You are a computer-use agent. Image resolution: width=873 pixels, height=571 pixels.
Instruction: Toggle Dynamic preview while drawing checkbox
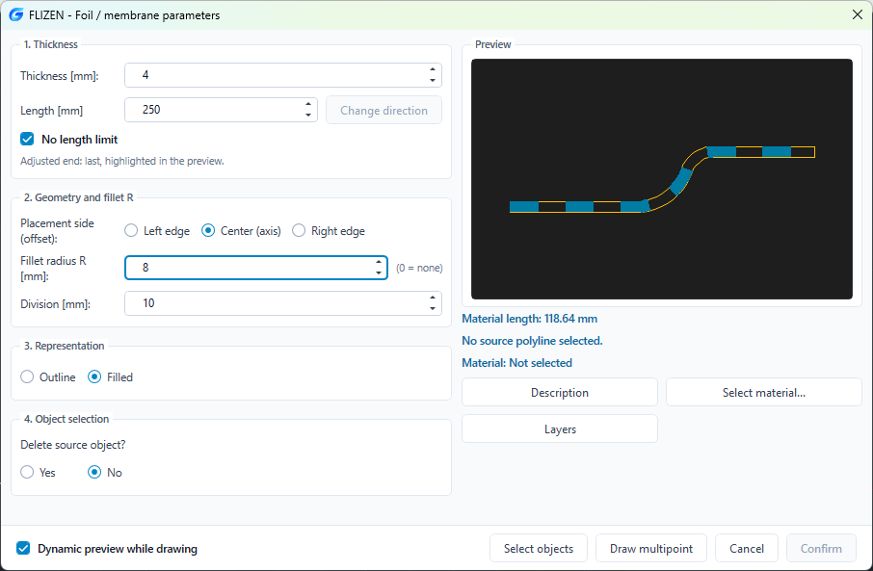click(23, 548)
